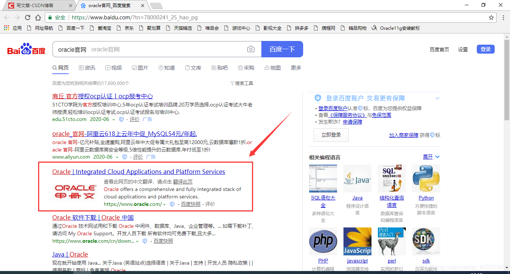Open the 拼多多 bookmark

(298, 28)
